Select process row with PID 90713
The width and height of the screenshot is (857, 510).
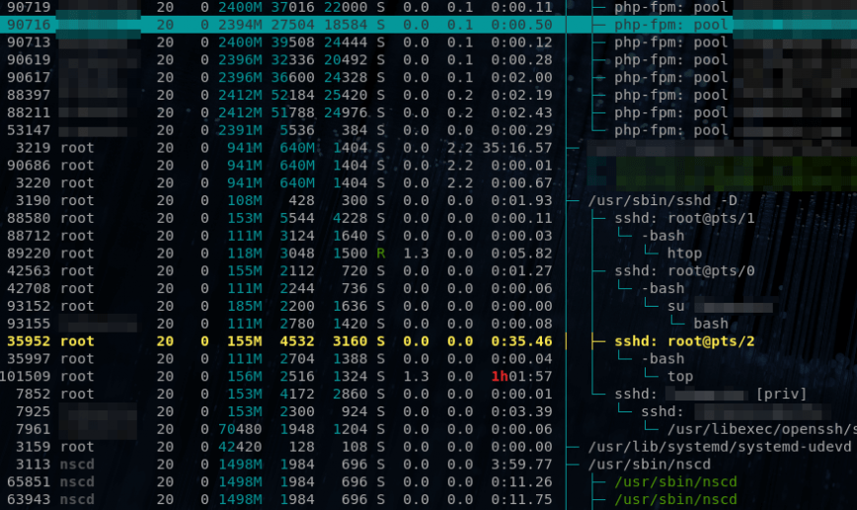pos(428,42)
